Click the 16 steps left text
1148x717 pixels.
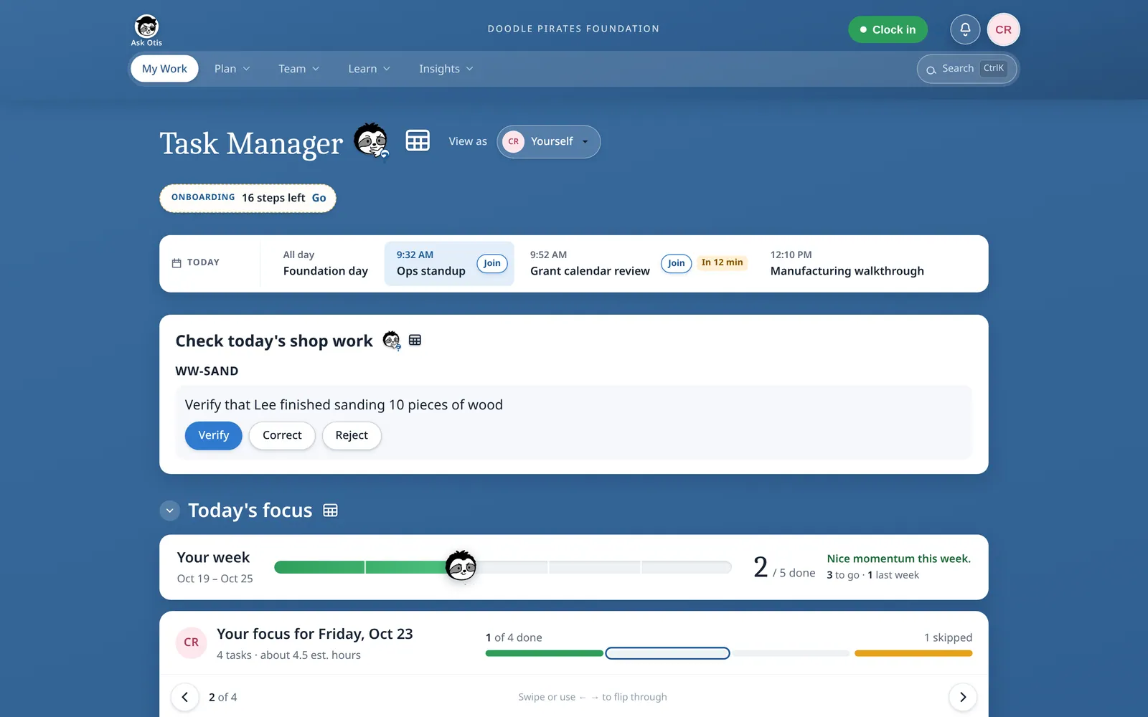point(273,198)
